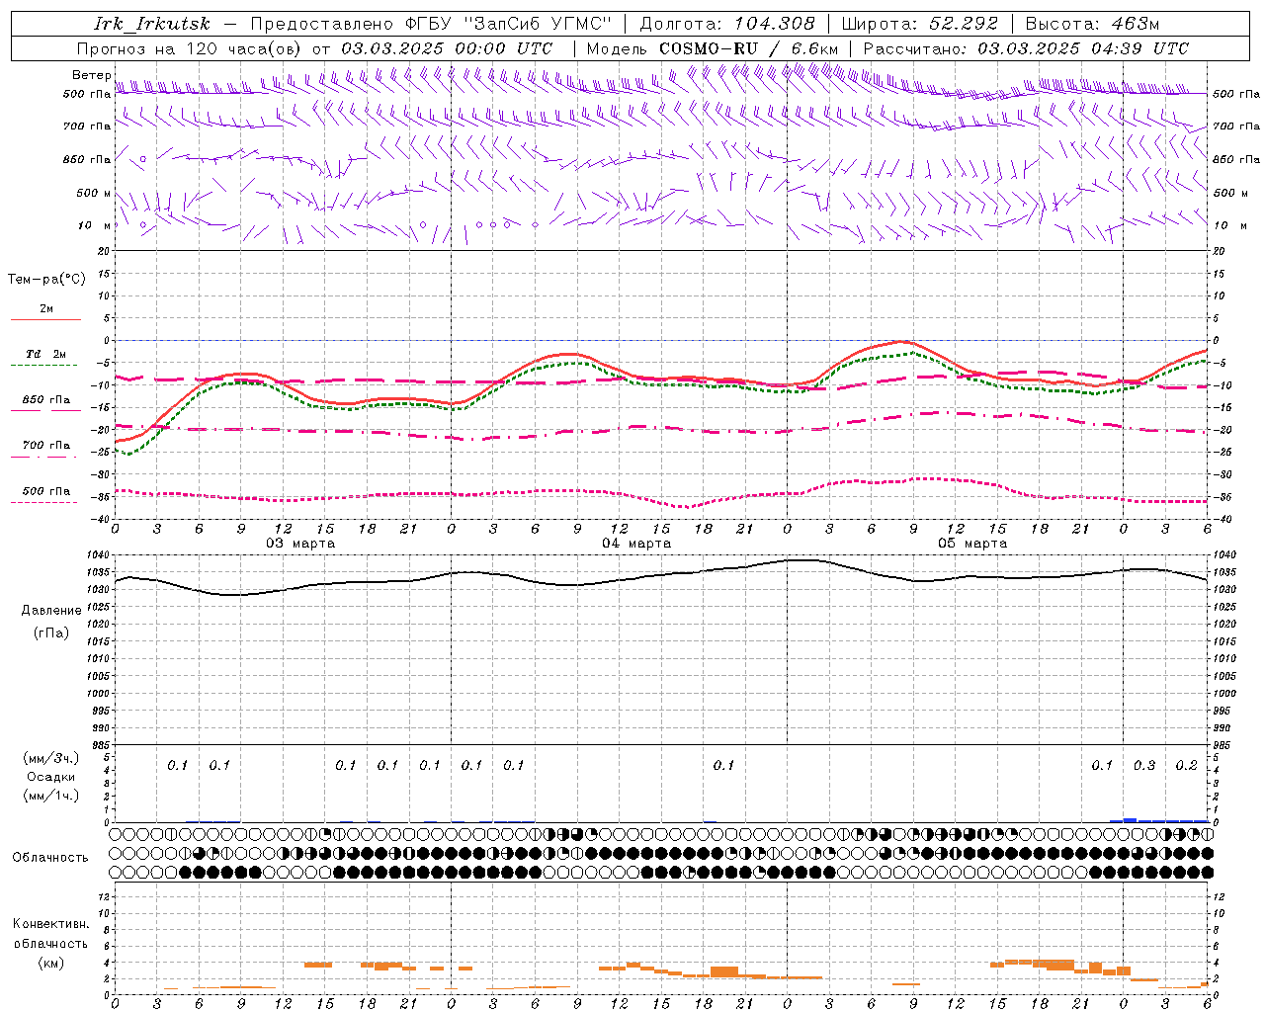Click the 700 гПа temperature legend entry
The width and height of the screenshot is (1265, 1012).
(46, 446)
